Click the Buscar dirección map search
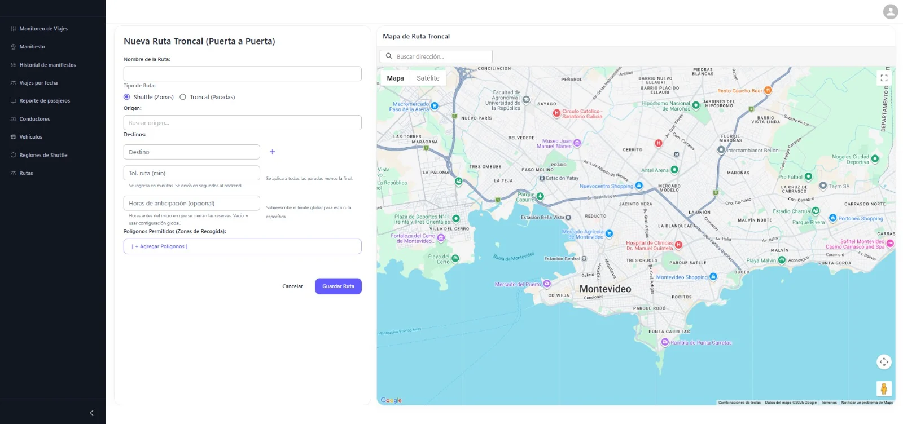Image resolution: width=903 pixels, height=424 pixels. pos(436,56)
